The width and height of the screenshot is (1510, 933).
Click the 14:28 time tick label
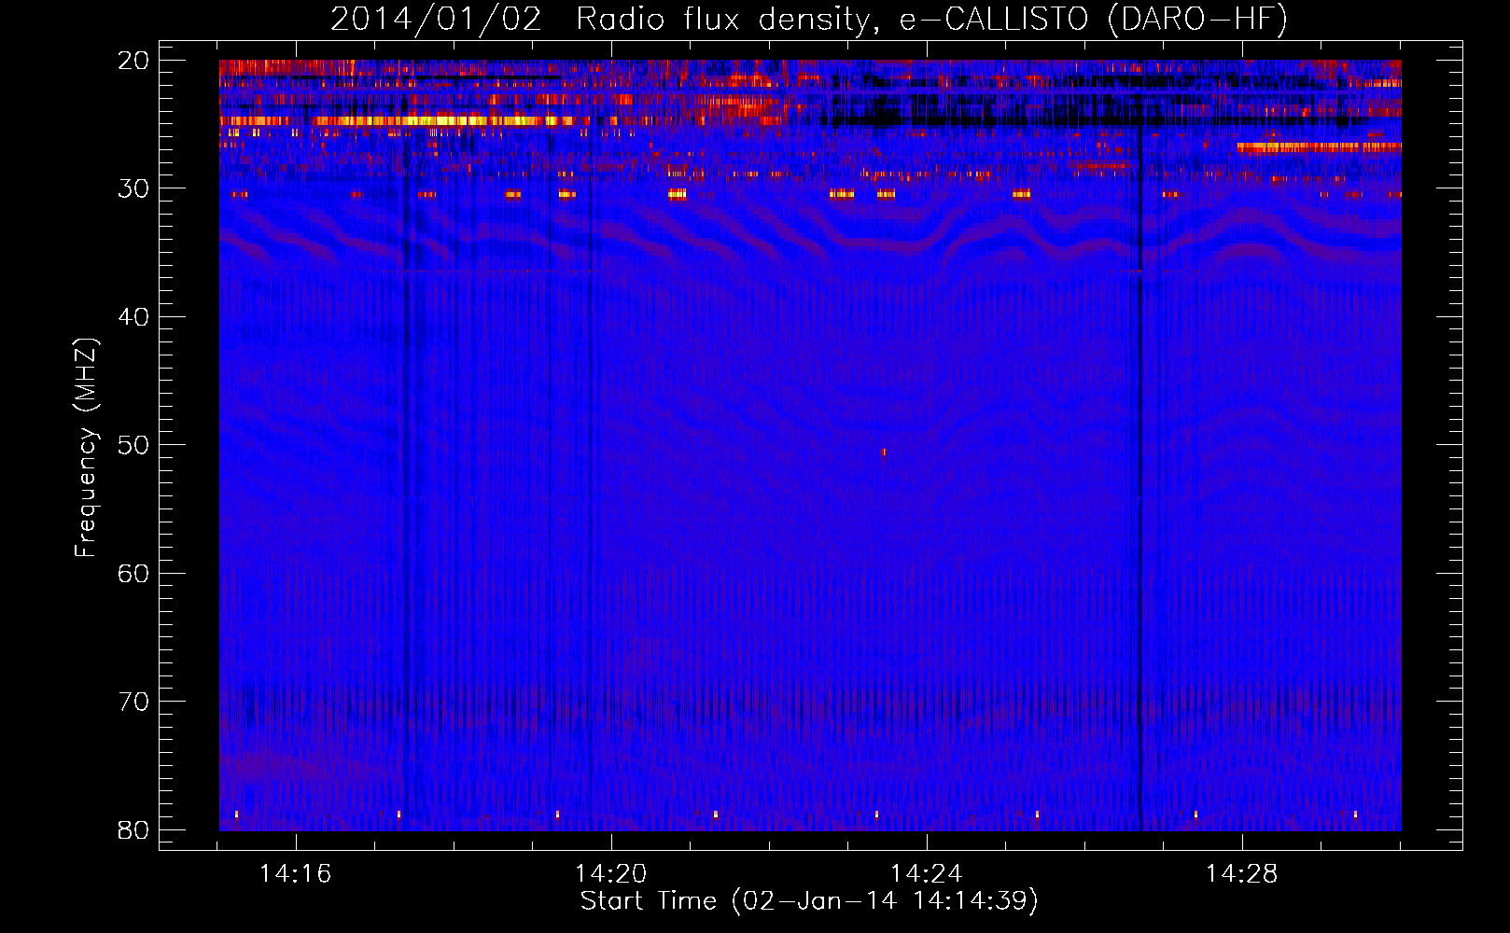tap(1242, 874)
